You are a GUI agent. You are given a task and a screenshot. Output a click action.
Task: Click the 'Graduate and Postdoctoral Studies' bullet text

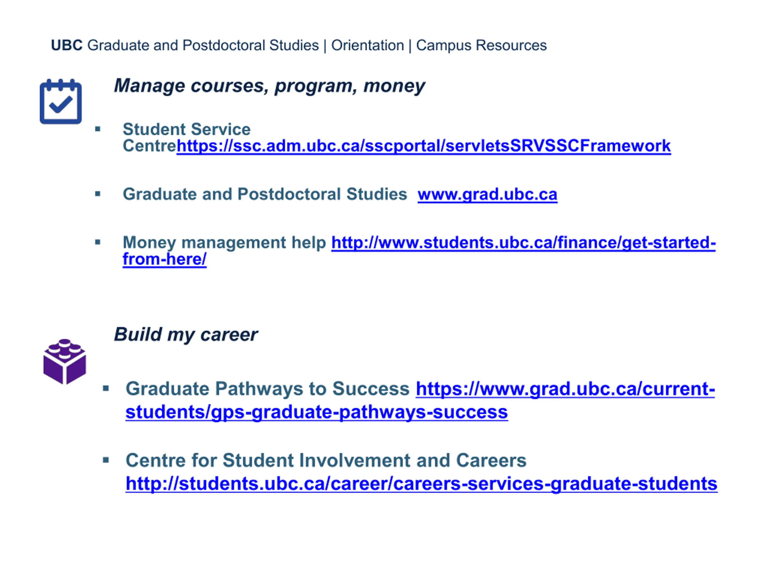click(265, 194)
